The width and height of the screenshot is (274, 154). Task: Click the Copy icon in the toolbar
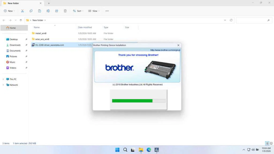[31, 11]
